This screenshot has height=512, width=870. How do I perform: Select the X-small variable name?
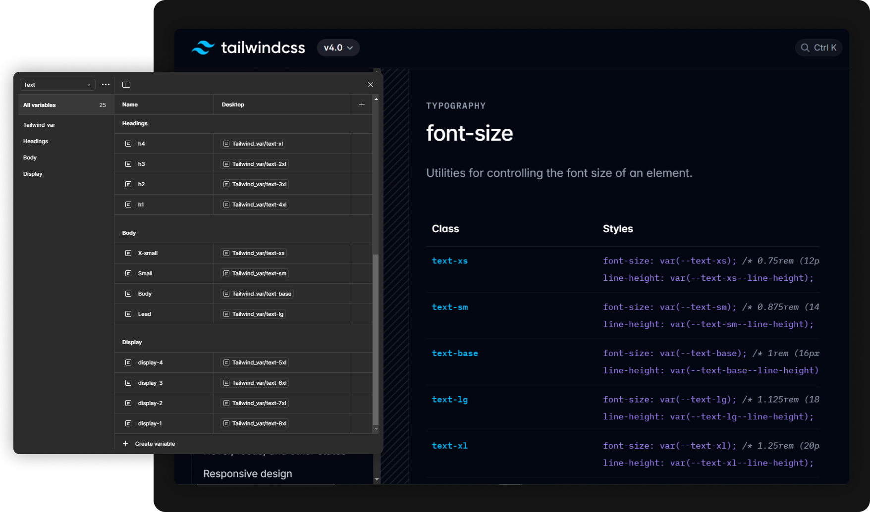[x=148, y=253]
